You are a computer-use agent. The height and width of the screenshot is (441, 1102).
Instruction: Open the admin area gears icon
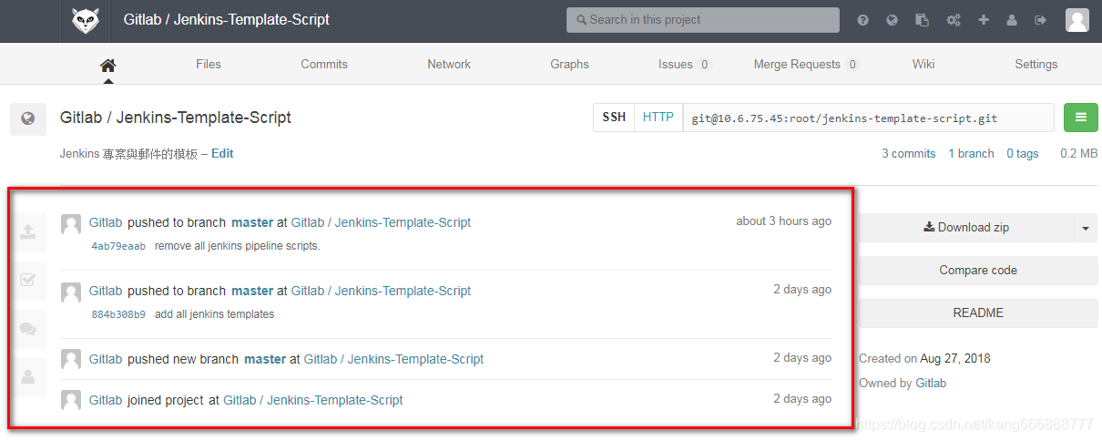(954, 20)
